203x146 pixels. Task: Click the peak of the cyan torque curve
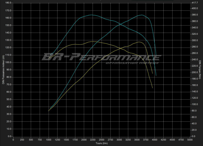pyautogui.click(x=91, y=15)
